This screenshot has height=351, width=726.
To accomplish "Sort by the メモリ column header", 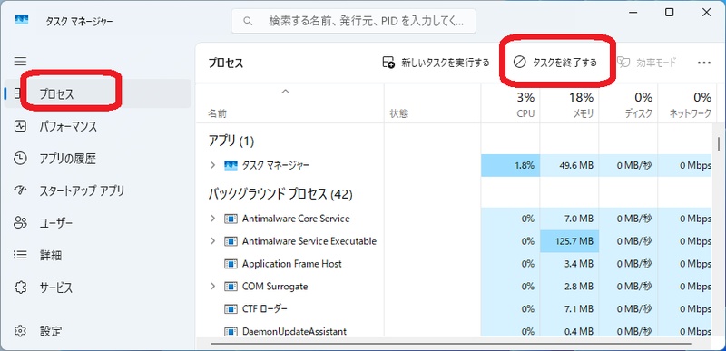I will coord(569,103).
